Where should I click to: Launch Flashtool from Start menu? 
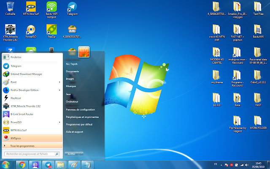click(x=32, y=98)
